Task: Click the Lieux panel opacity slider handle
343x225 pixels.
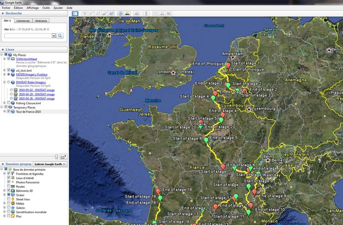Action: click(x=56, y=156)
